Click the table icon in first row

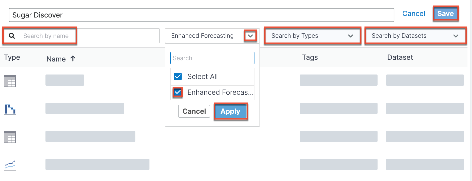[x=10, y=81]
